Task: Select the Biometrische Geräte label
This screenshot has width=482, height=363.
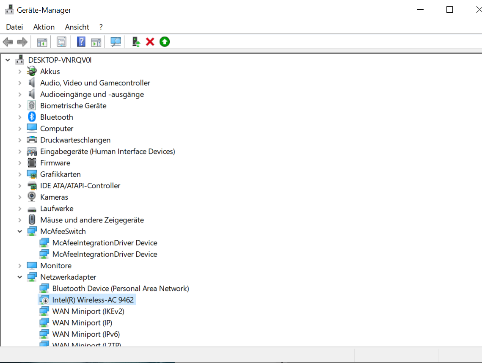Action: (73, 106)
